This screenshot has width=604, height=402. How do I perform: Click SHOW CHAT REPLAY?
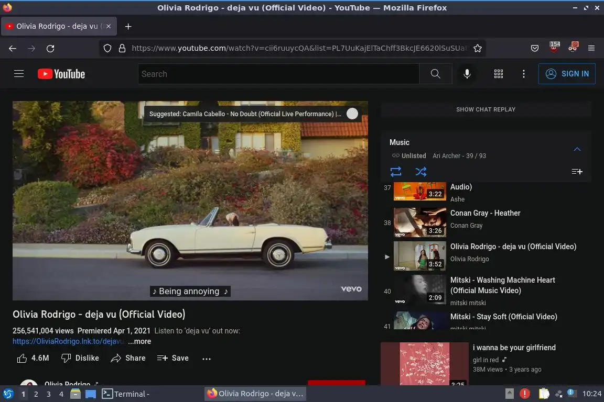click(x=486, y=109)
